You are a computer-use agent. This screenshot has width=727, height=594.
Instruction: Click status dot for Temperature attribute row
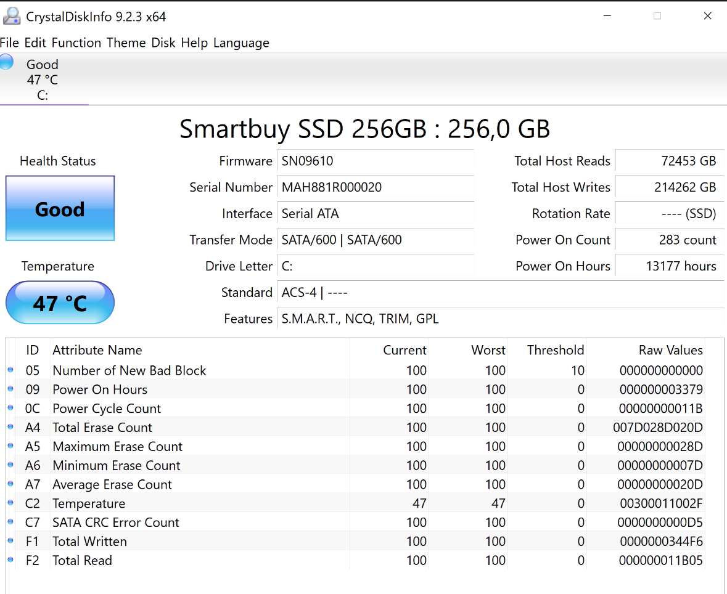click(x=10, y=503)
